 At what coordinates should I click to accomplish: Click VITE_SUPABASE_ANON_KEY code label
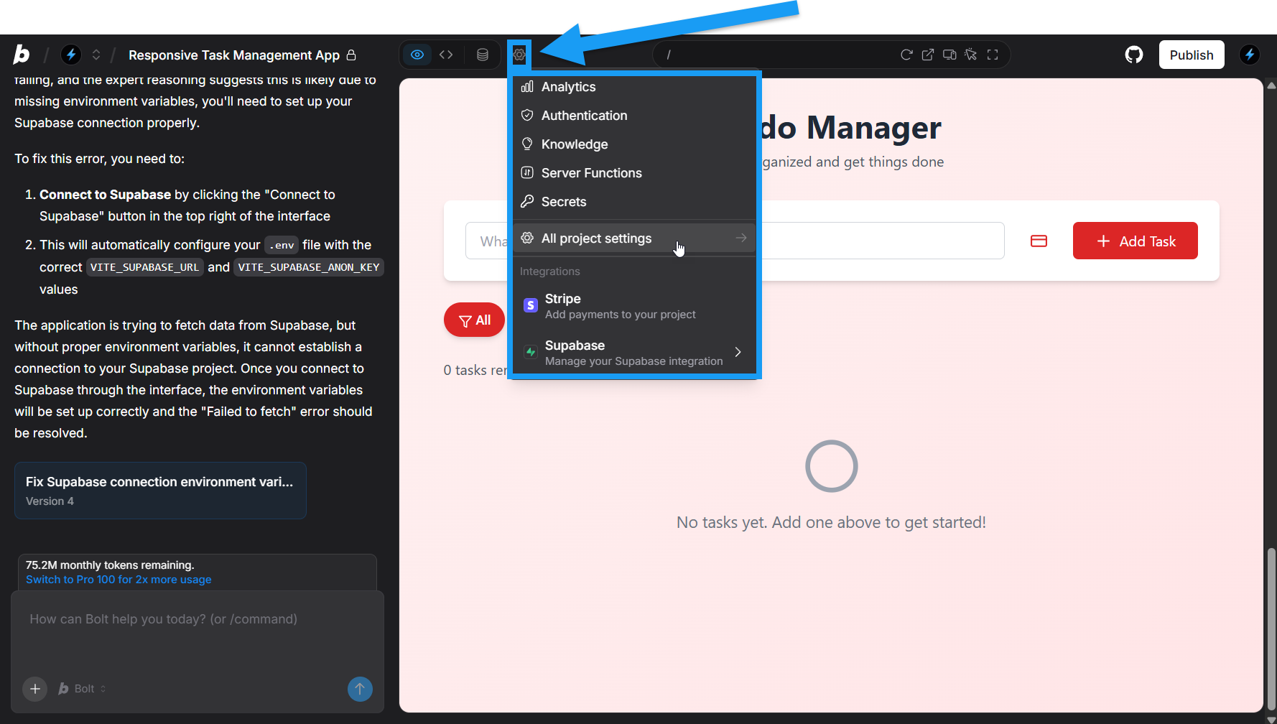click(309, 267)
